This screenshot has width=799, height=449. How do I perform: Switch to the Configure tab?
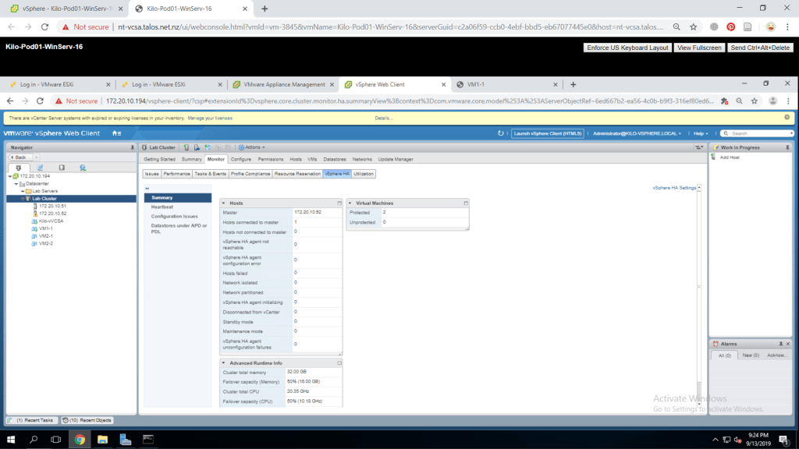[x=240, y=159]
